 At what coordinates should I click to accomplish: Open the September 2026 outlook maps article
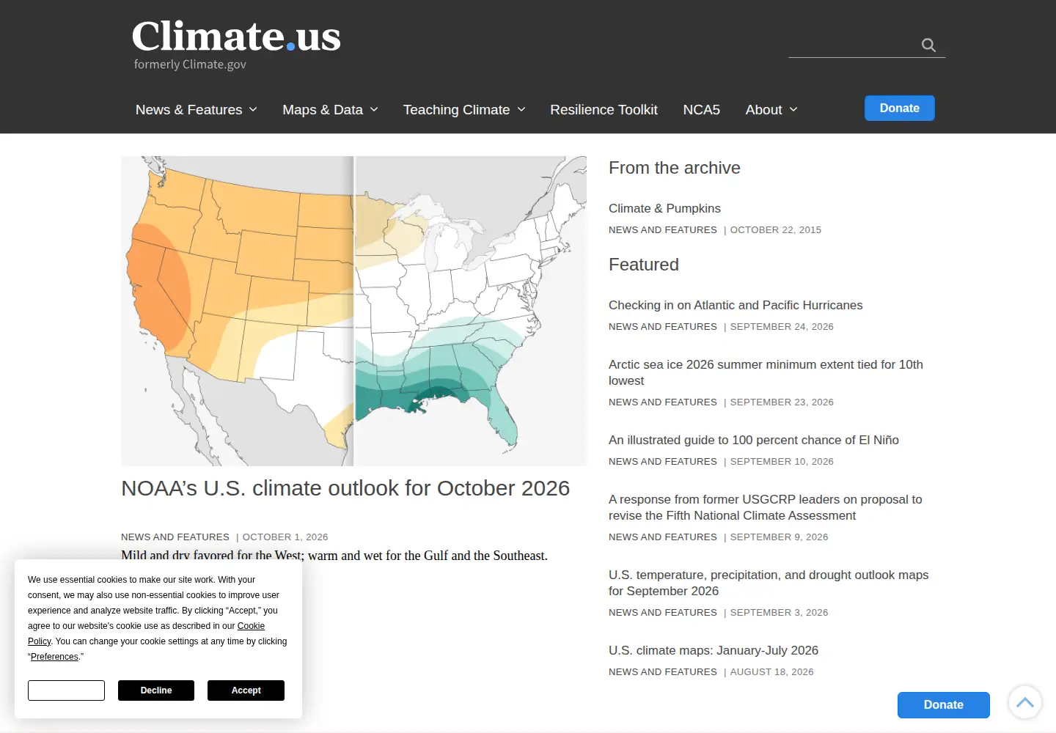769,583
